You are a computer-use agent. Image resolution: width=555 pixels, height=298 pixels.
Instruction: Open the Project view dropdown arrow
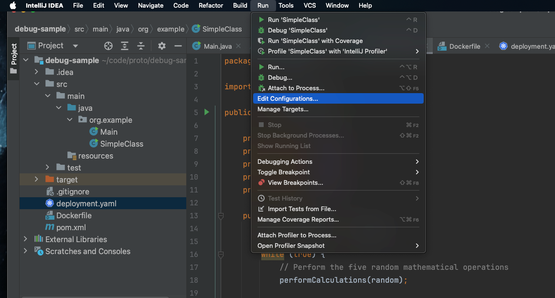(x=75, y=46)
